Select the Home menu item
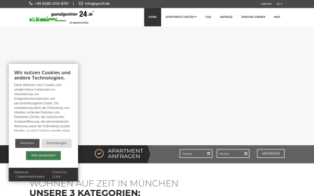314x196 pixels. point(153,17)
